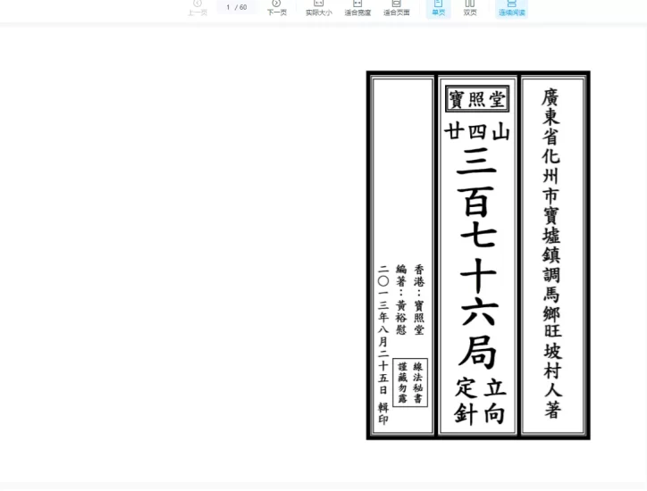Go to next page (下一页)
The image size is (647, 491).
[x=276, y=7]
